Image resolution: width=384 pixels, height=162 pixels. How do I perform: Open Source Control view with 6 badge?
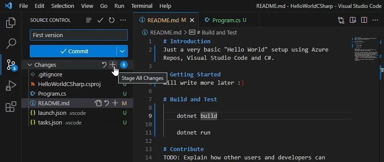(x=11, y=65)
